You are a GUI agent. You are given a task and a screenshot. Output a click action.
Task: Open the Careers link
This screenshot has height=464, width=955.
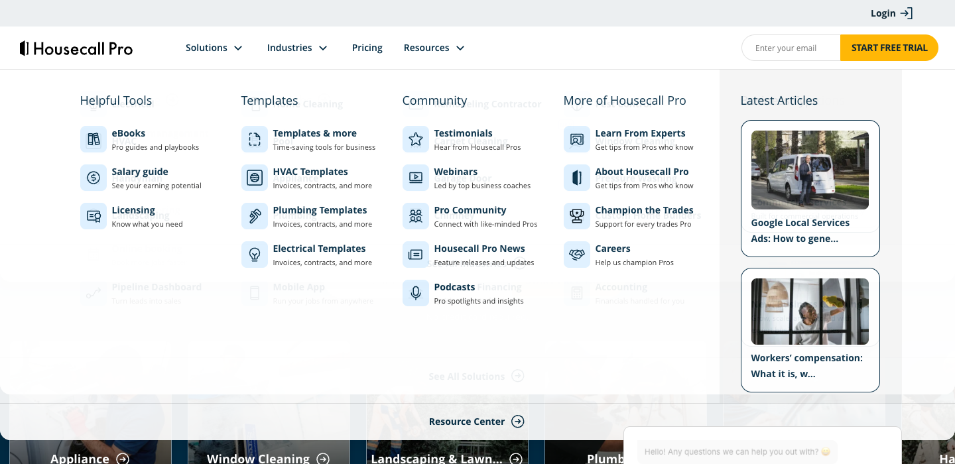pyautogui.click(x=613, y=249)
